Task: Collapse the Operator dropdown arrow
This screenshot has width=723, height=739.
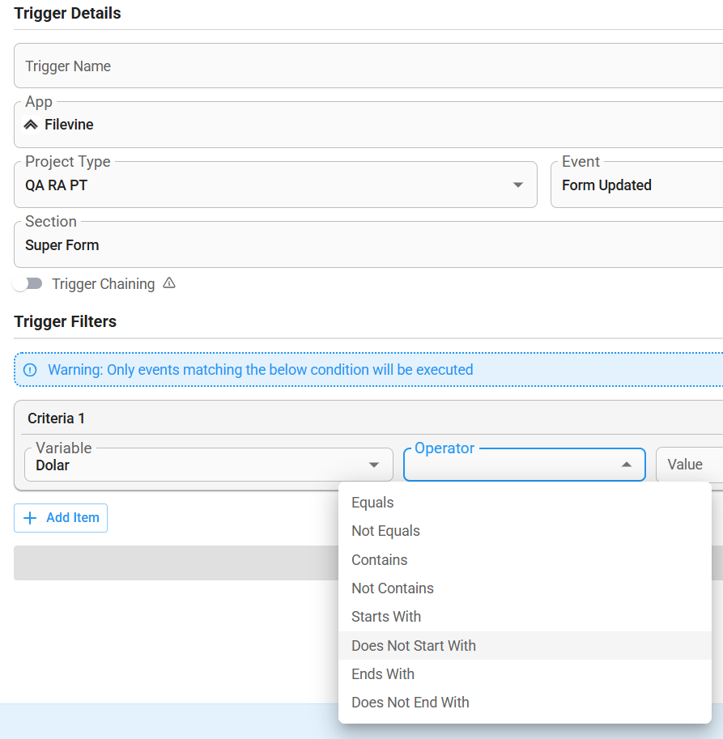Action: click(627, 465)
